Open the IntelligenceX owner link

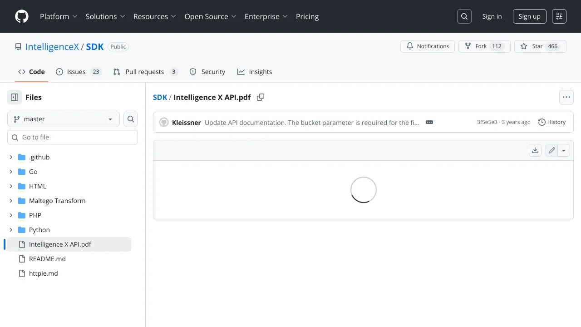[52, 47]
